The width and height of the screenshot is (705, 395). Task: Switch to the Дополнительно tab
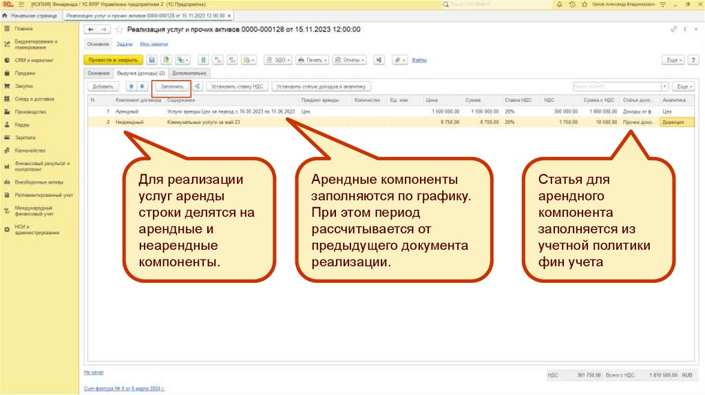pos(189,73)
